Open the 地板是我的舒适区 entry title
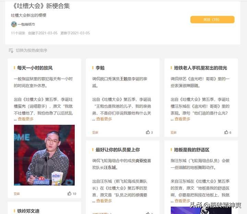Viewport: 247px width, 214px height. 191,150
